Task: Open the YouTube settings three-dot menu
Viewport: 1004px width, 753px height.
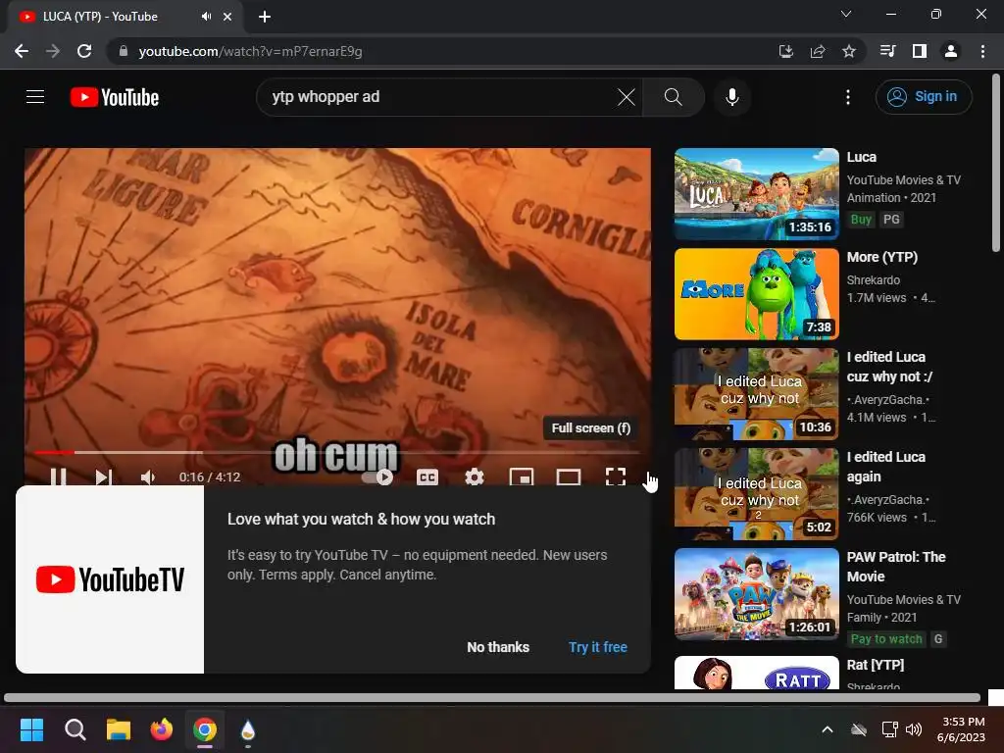Action: 848,97
